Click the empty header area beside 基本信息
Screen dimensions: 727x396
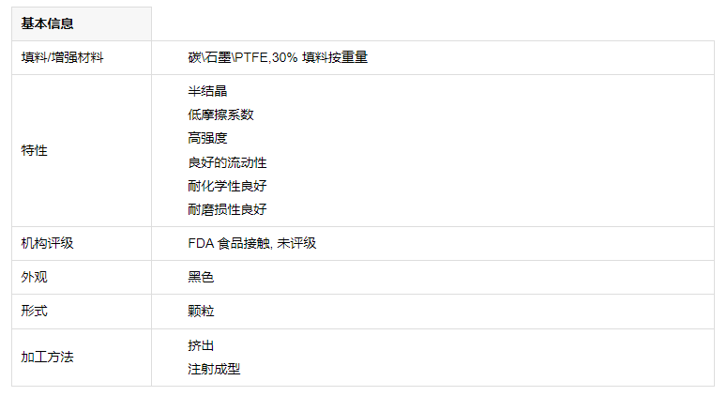click(432, 23)
